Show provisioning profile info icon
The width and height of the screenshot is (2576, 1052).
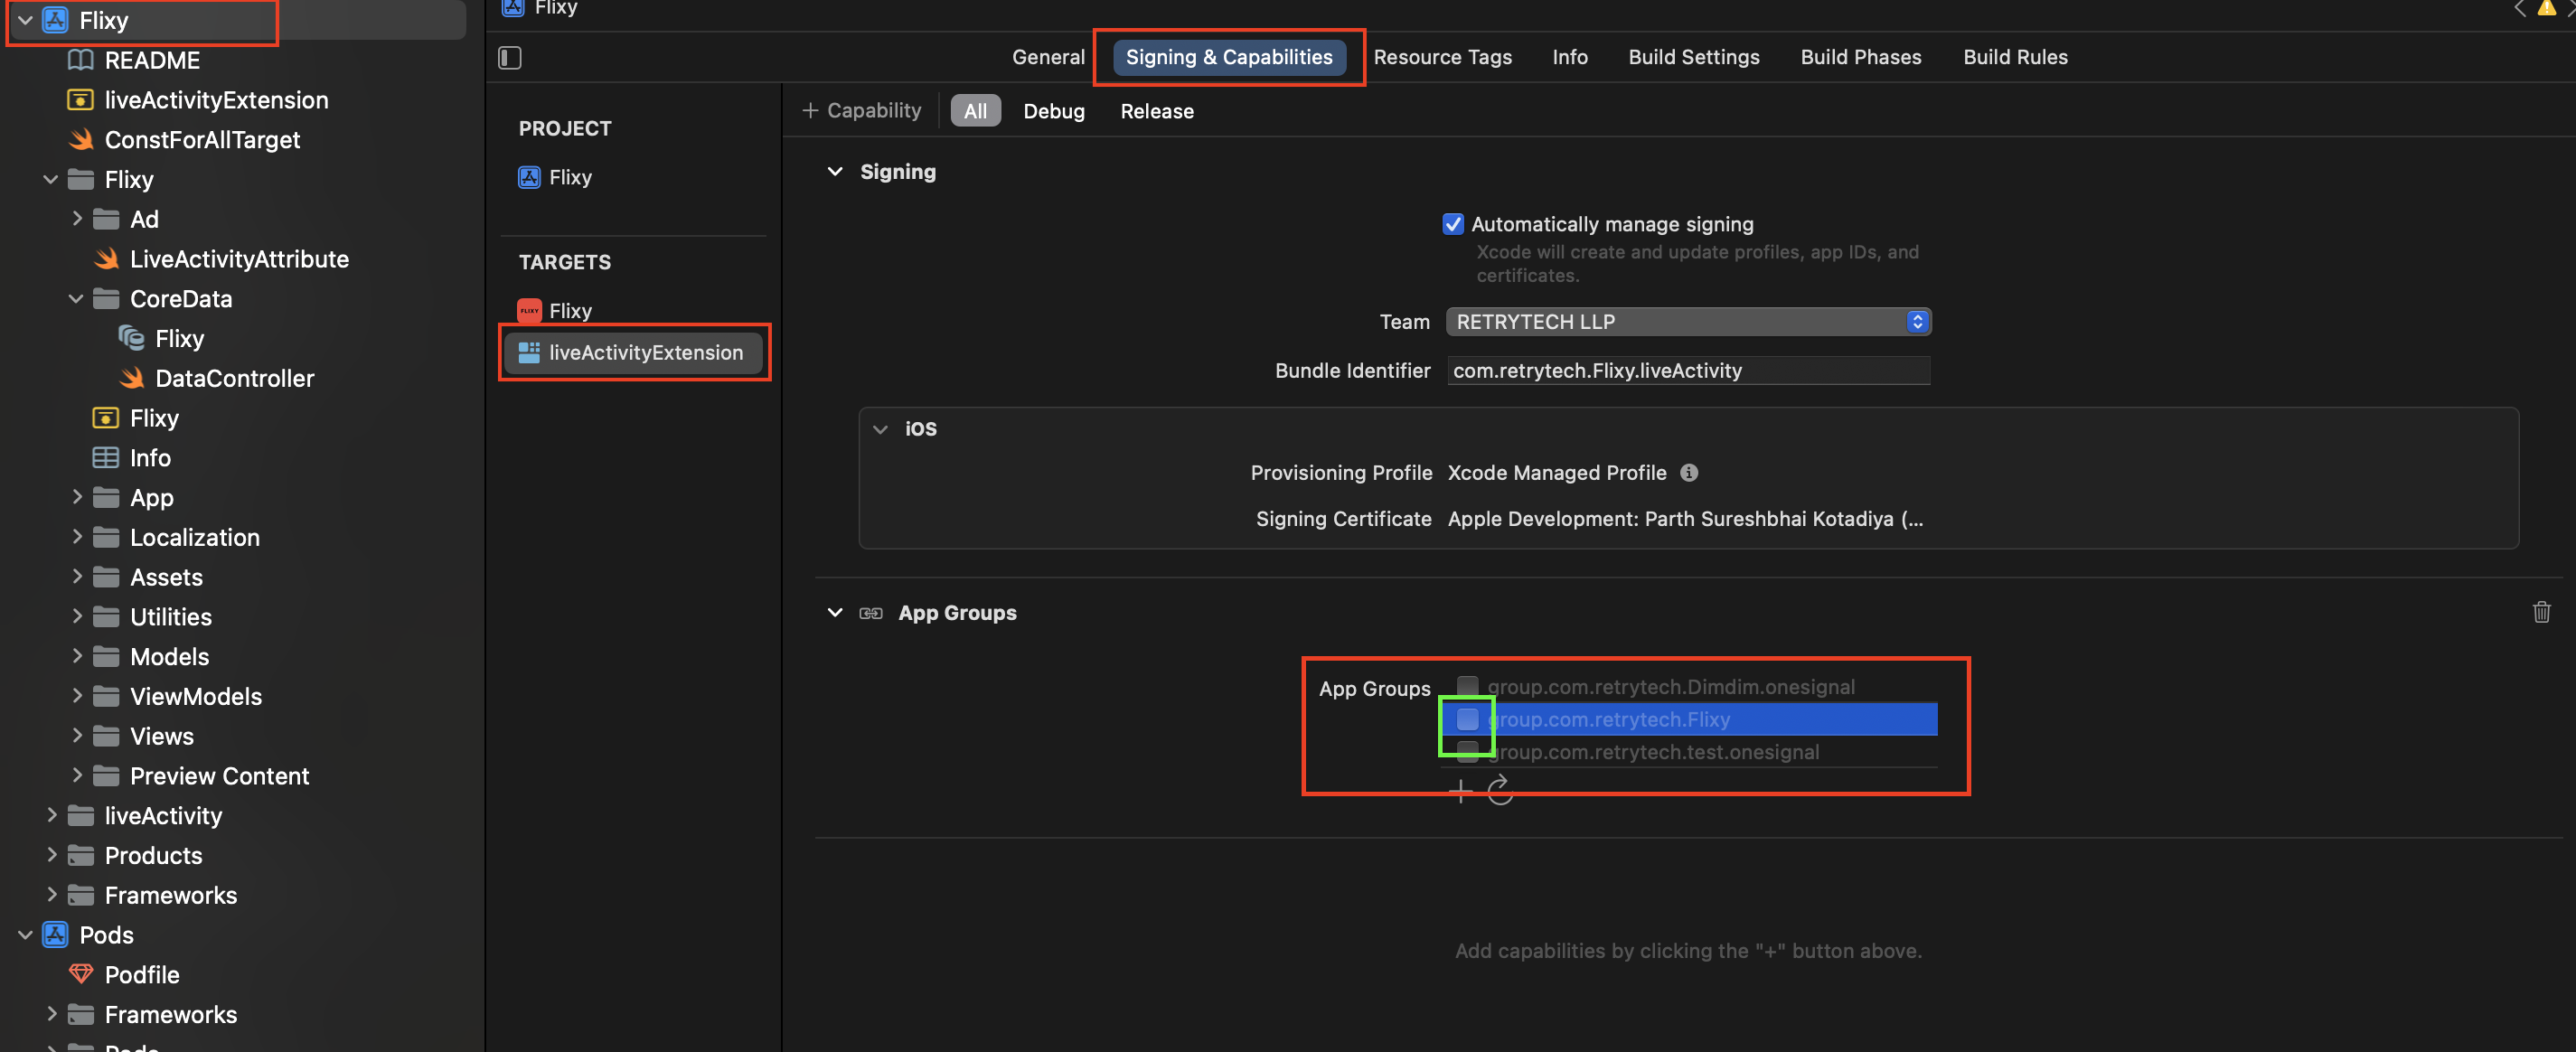(1688, 473)
